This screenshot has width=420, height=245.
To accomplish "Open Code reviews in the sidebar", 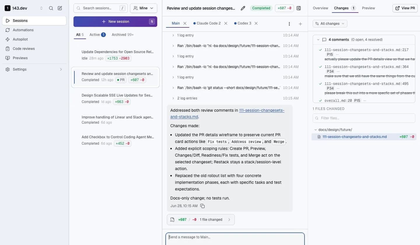I will point(34,49).
